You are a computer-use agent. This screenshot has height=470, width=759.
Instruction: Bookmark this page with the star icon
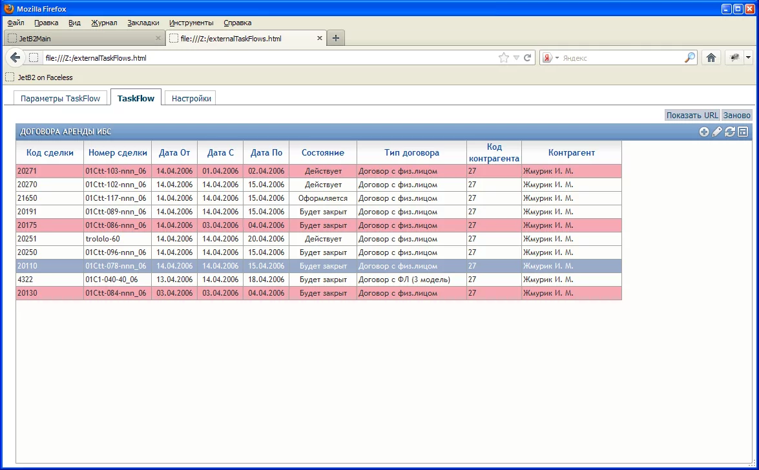tap(504, 57)
